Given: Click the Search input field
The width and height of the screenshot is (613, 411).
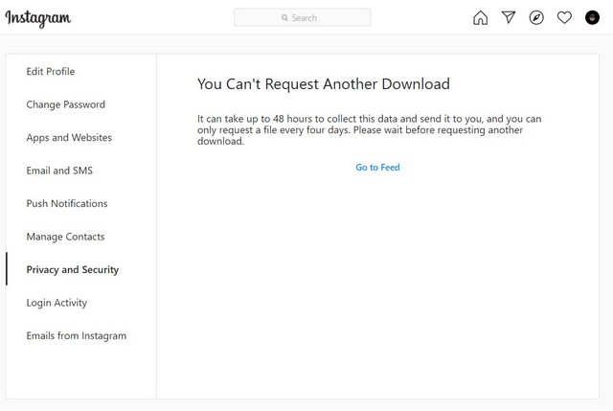Looking at the screenshot, I should (303, 17).
